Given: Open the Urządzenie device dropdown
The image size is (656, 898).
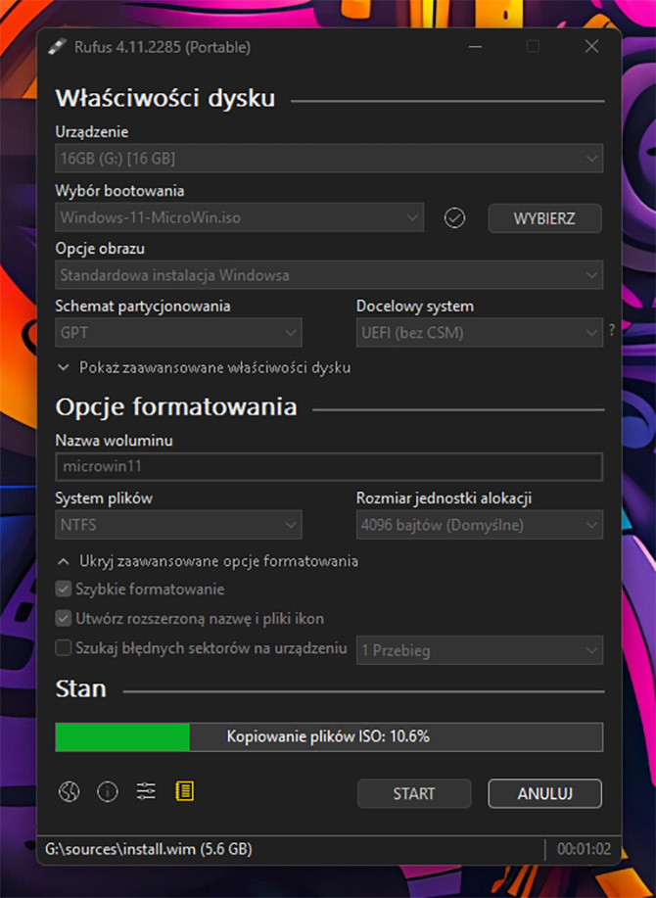Looking at the screenshot, I should point(329,158).
